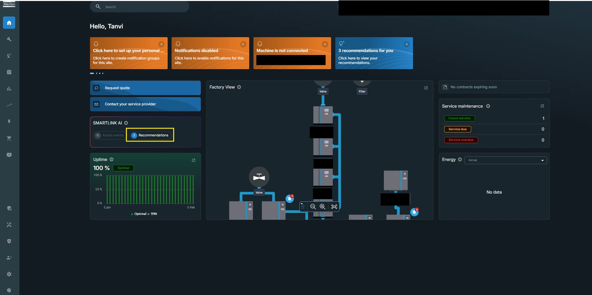Click the Service due status tag
The height and width of the screenshot is (295, 592).
[458, 129]
